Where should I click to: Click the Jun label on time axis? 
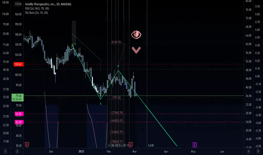(x=222, y=152)
